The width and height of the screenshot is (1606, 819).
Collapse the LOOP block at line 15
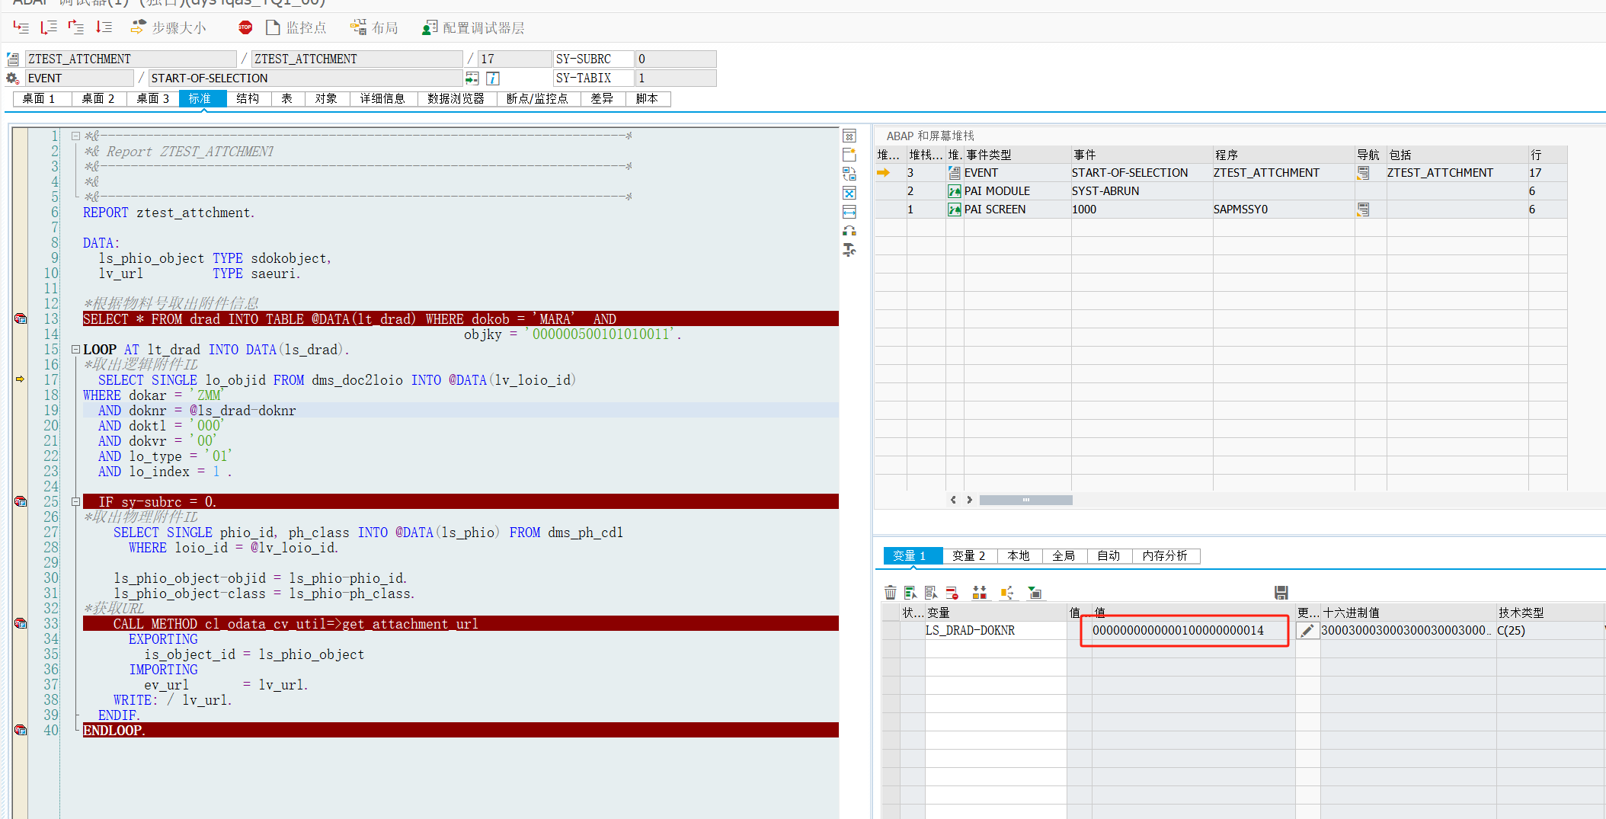tap(76, 350)
